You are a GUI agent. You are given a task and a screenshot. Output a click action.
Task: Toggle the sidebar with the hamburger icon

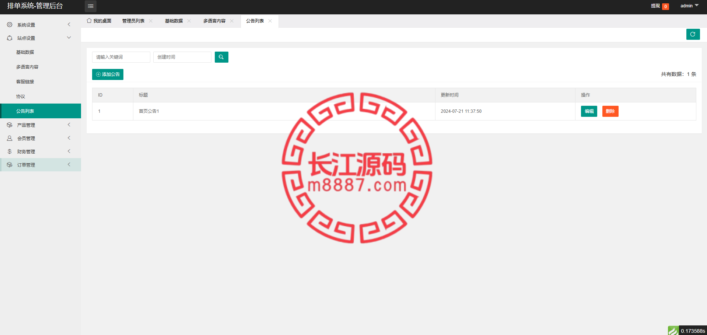[x=90, y=6]
